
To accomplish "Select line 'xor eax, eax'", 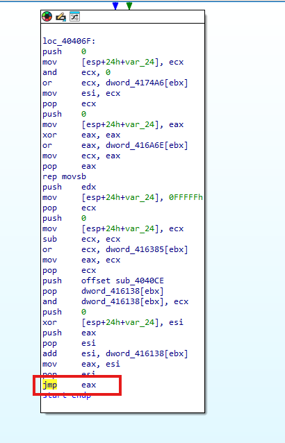I will [81, 135].
